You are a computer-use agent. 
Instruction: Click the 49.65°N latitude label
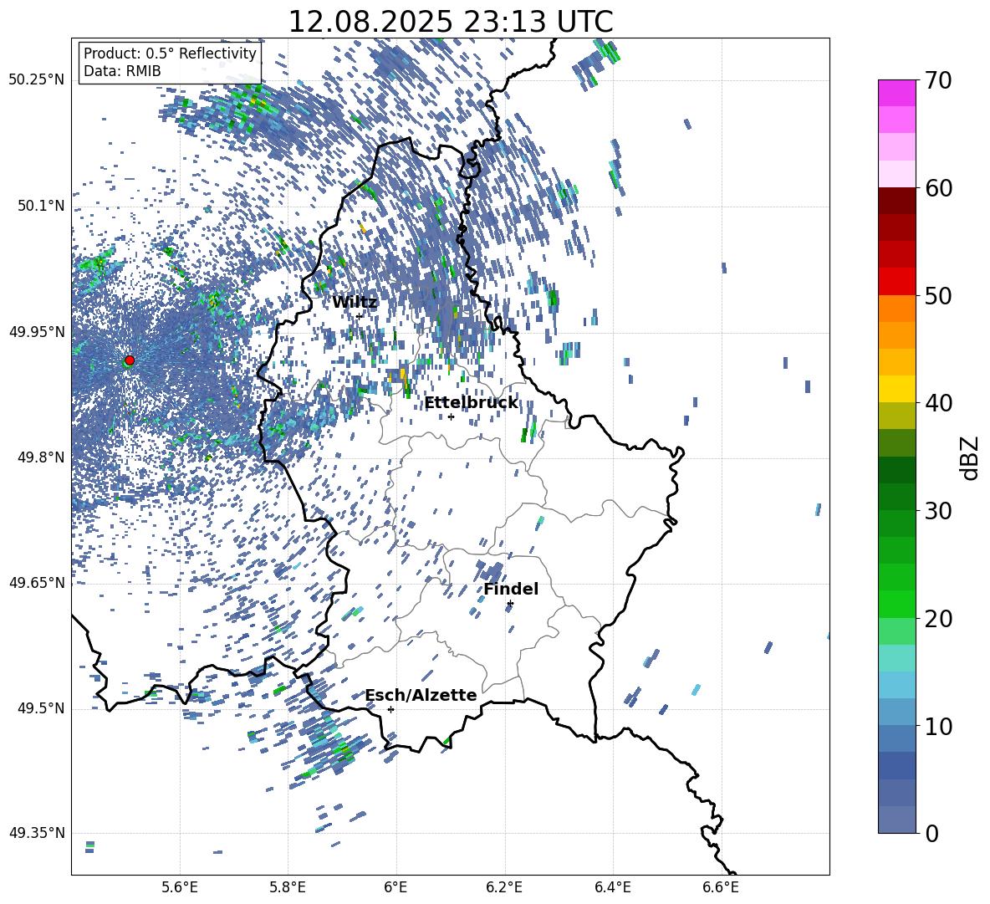coord(37,582)
